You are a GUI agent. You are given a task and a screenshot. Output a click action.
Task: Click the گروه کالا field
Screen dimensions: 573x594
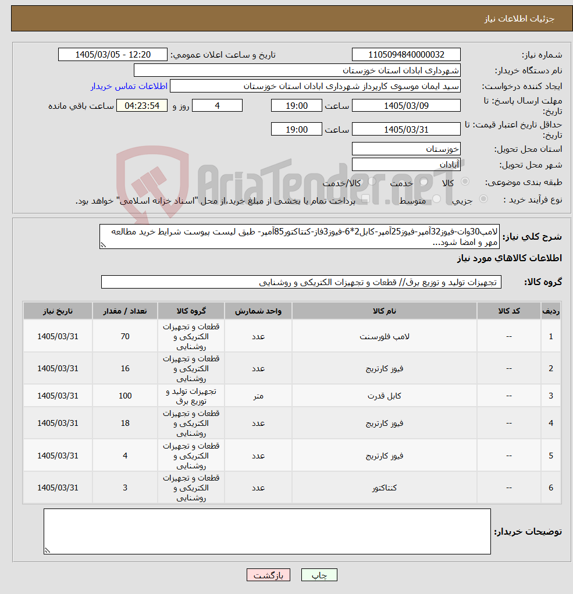[x=301, y=282]
